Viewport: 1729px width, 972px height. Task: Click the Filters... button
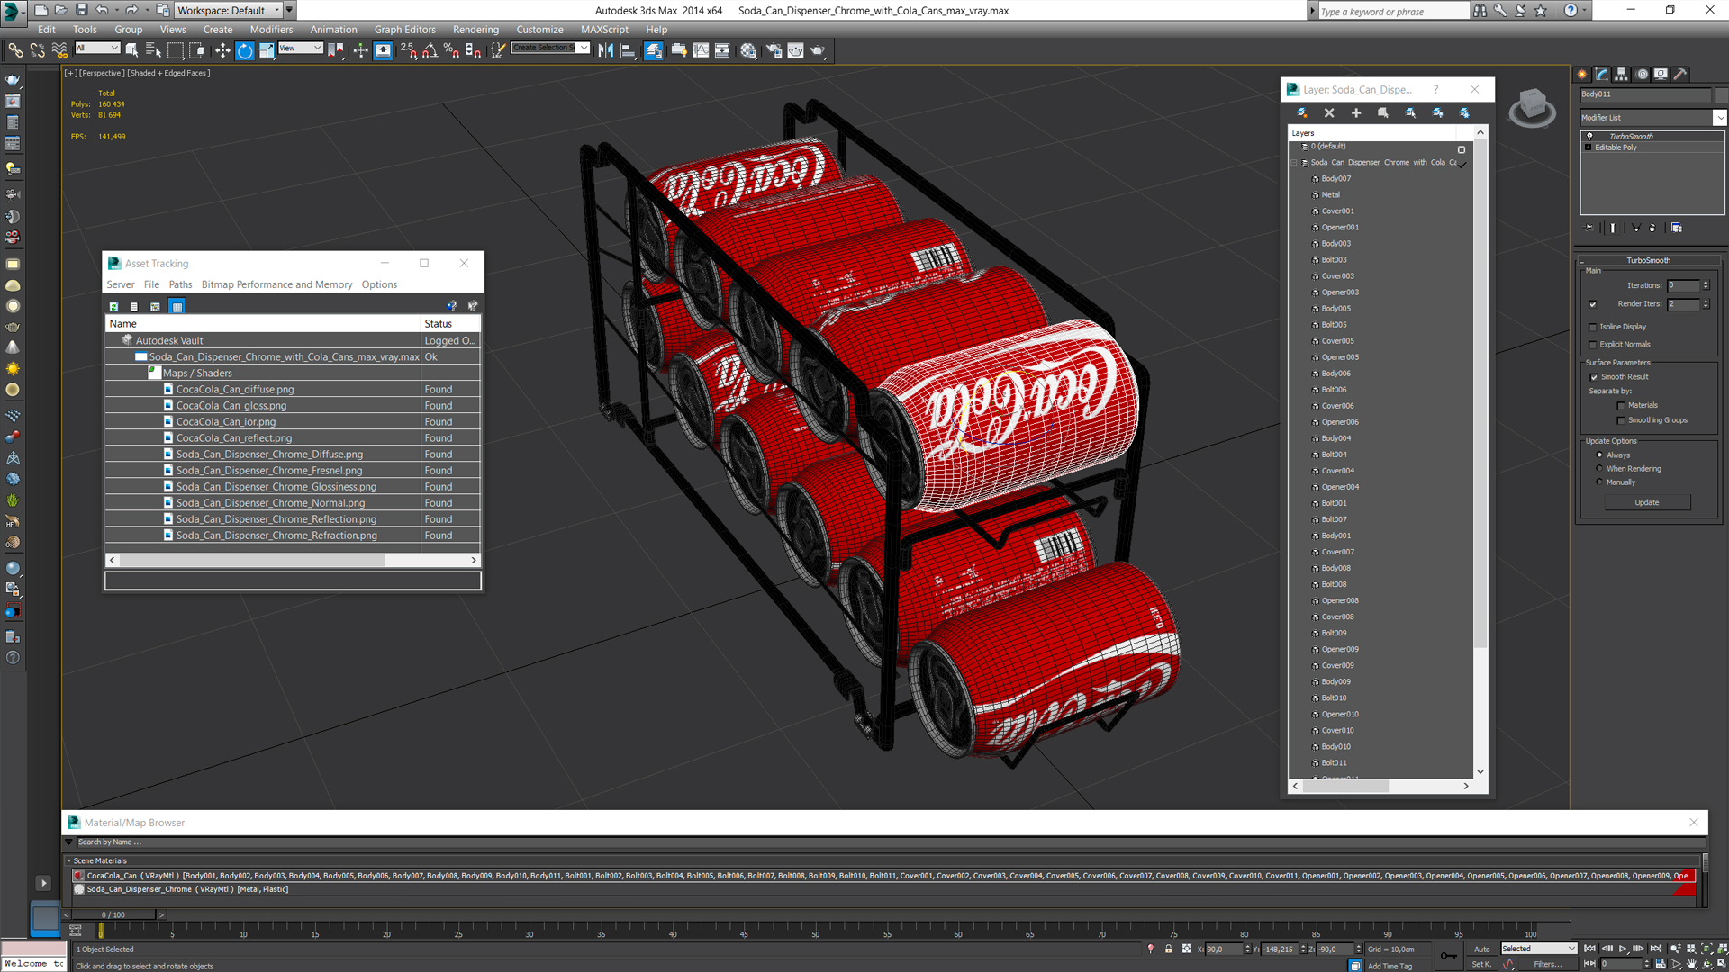[x=1547, y=964]
